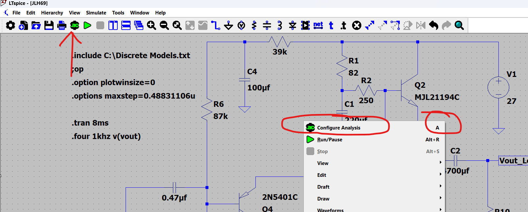Expand the View submenu in context menu
Screen dimensions: 528x212
click(374, 163)
